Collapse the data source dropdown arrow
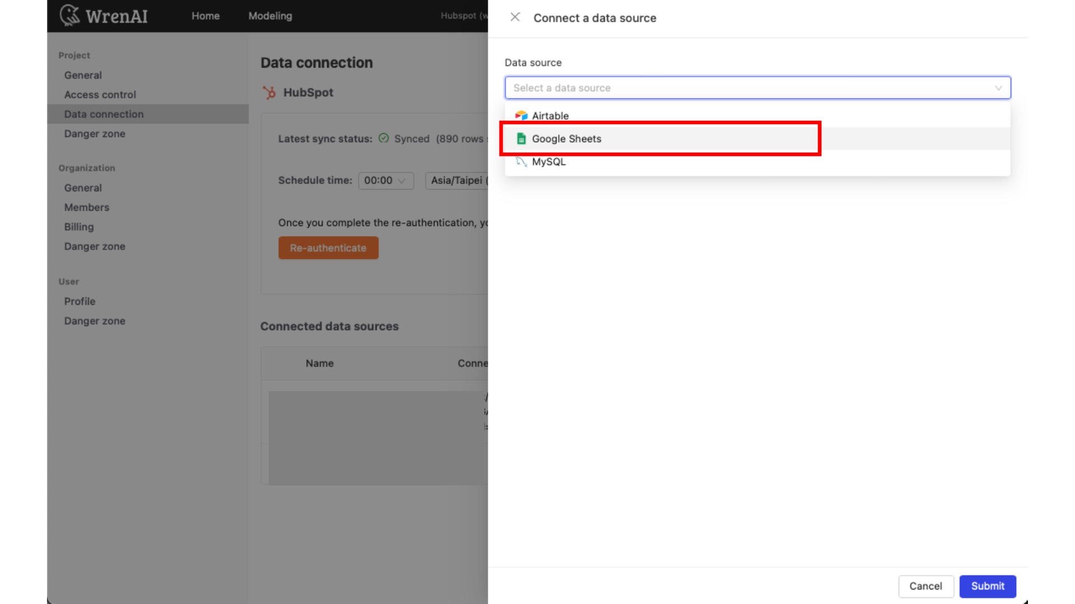 (x=998, y=88)
